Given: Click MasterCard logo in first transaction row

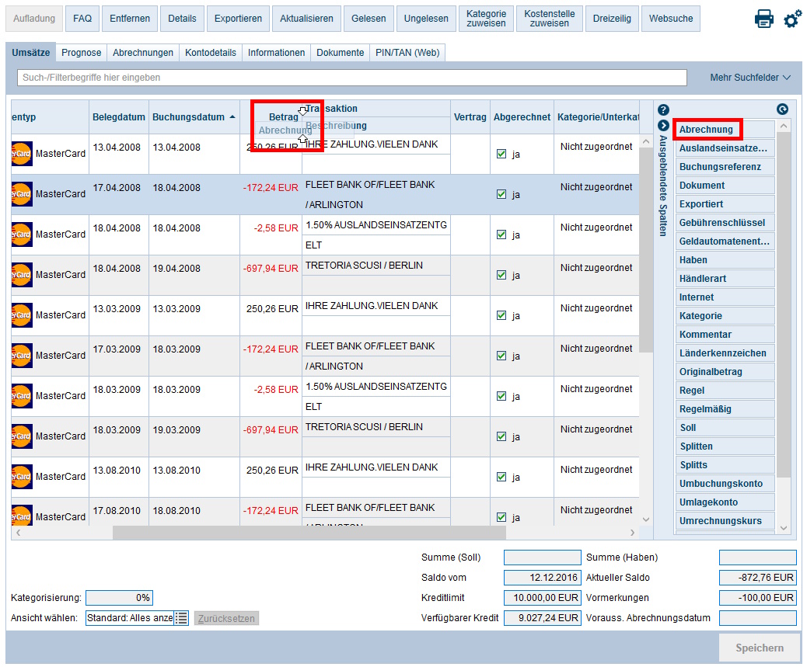Looking at the screenshot, I should 22,153.
